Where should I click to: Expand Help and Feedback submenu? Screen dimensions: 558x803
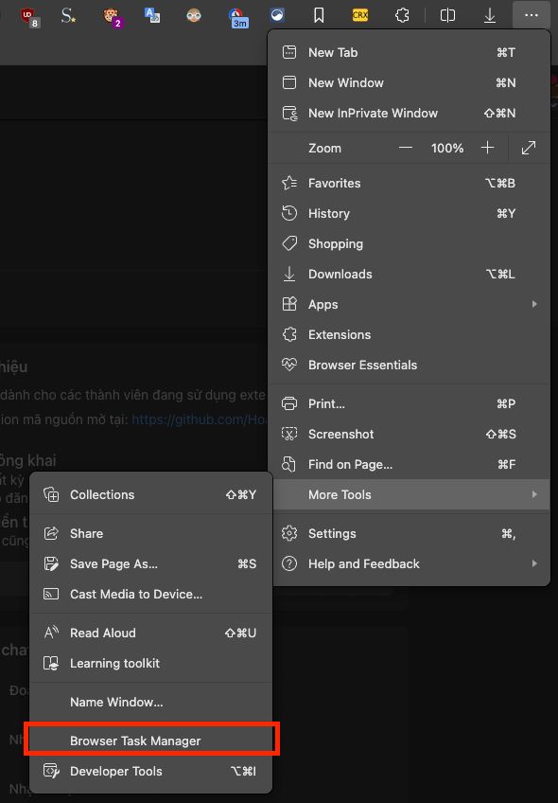coord(411,563)
